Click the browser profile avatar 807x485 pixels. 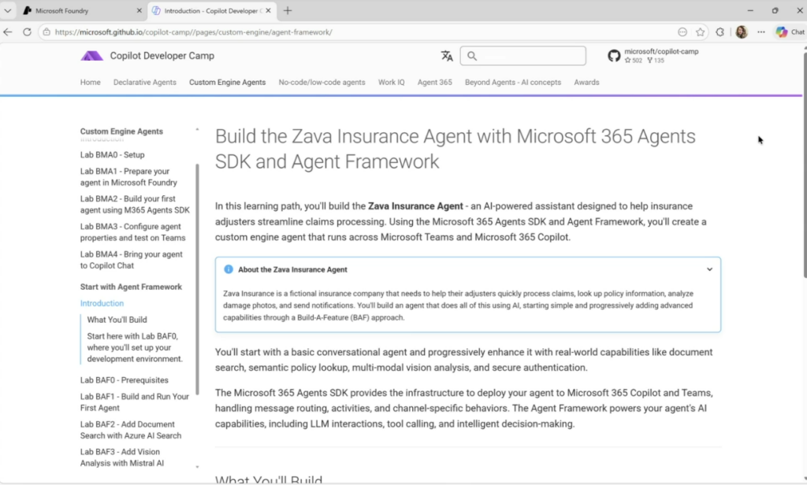click(742, 32)
